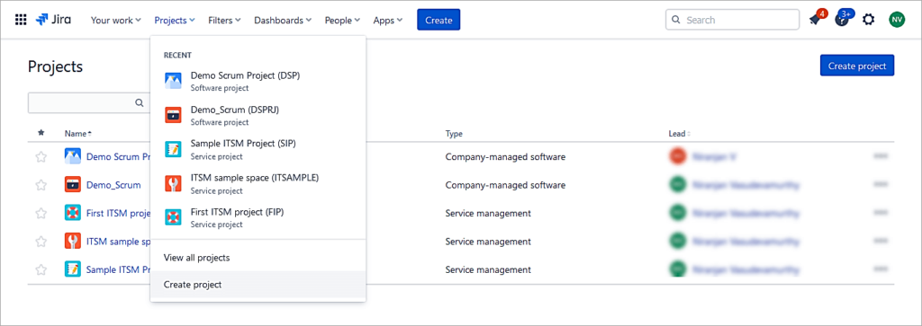Image resolution: width=922 pixels, height=326 pixels.
Task: Click Demo Scrum Project avatar in table
Action: (x=73, y=156)
